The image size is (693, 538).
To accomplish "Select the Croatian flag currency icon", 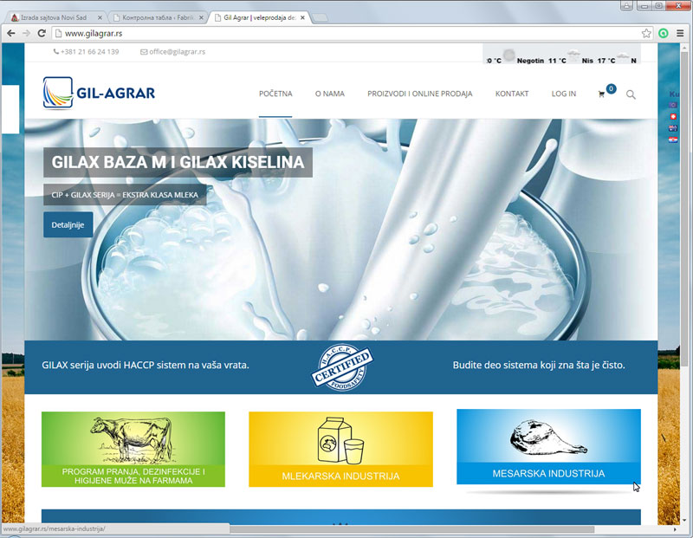I will (x=673, y=139).
